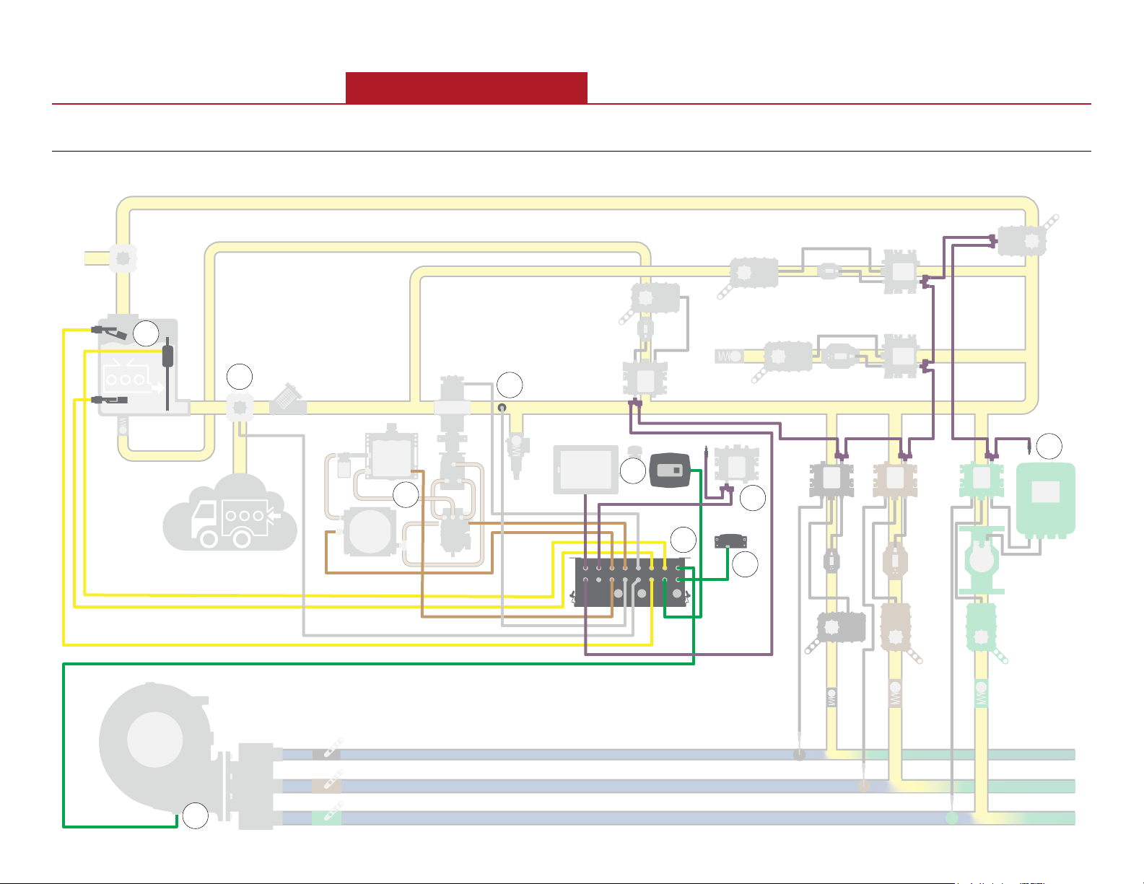The image size is (1144, 884).
Task: Select the dark grey dot on the top blue line
Action: pos(799,755)
